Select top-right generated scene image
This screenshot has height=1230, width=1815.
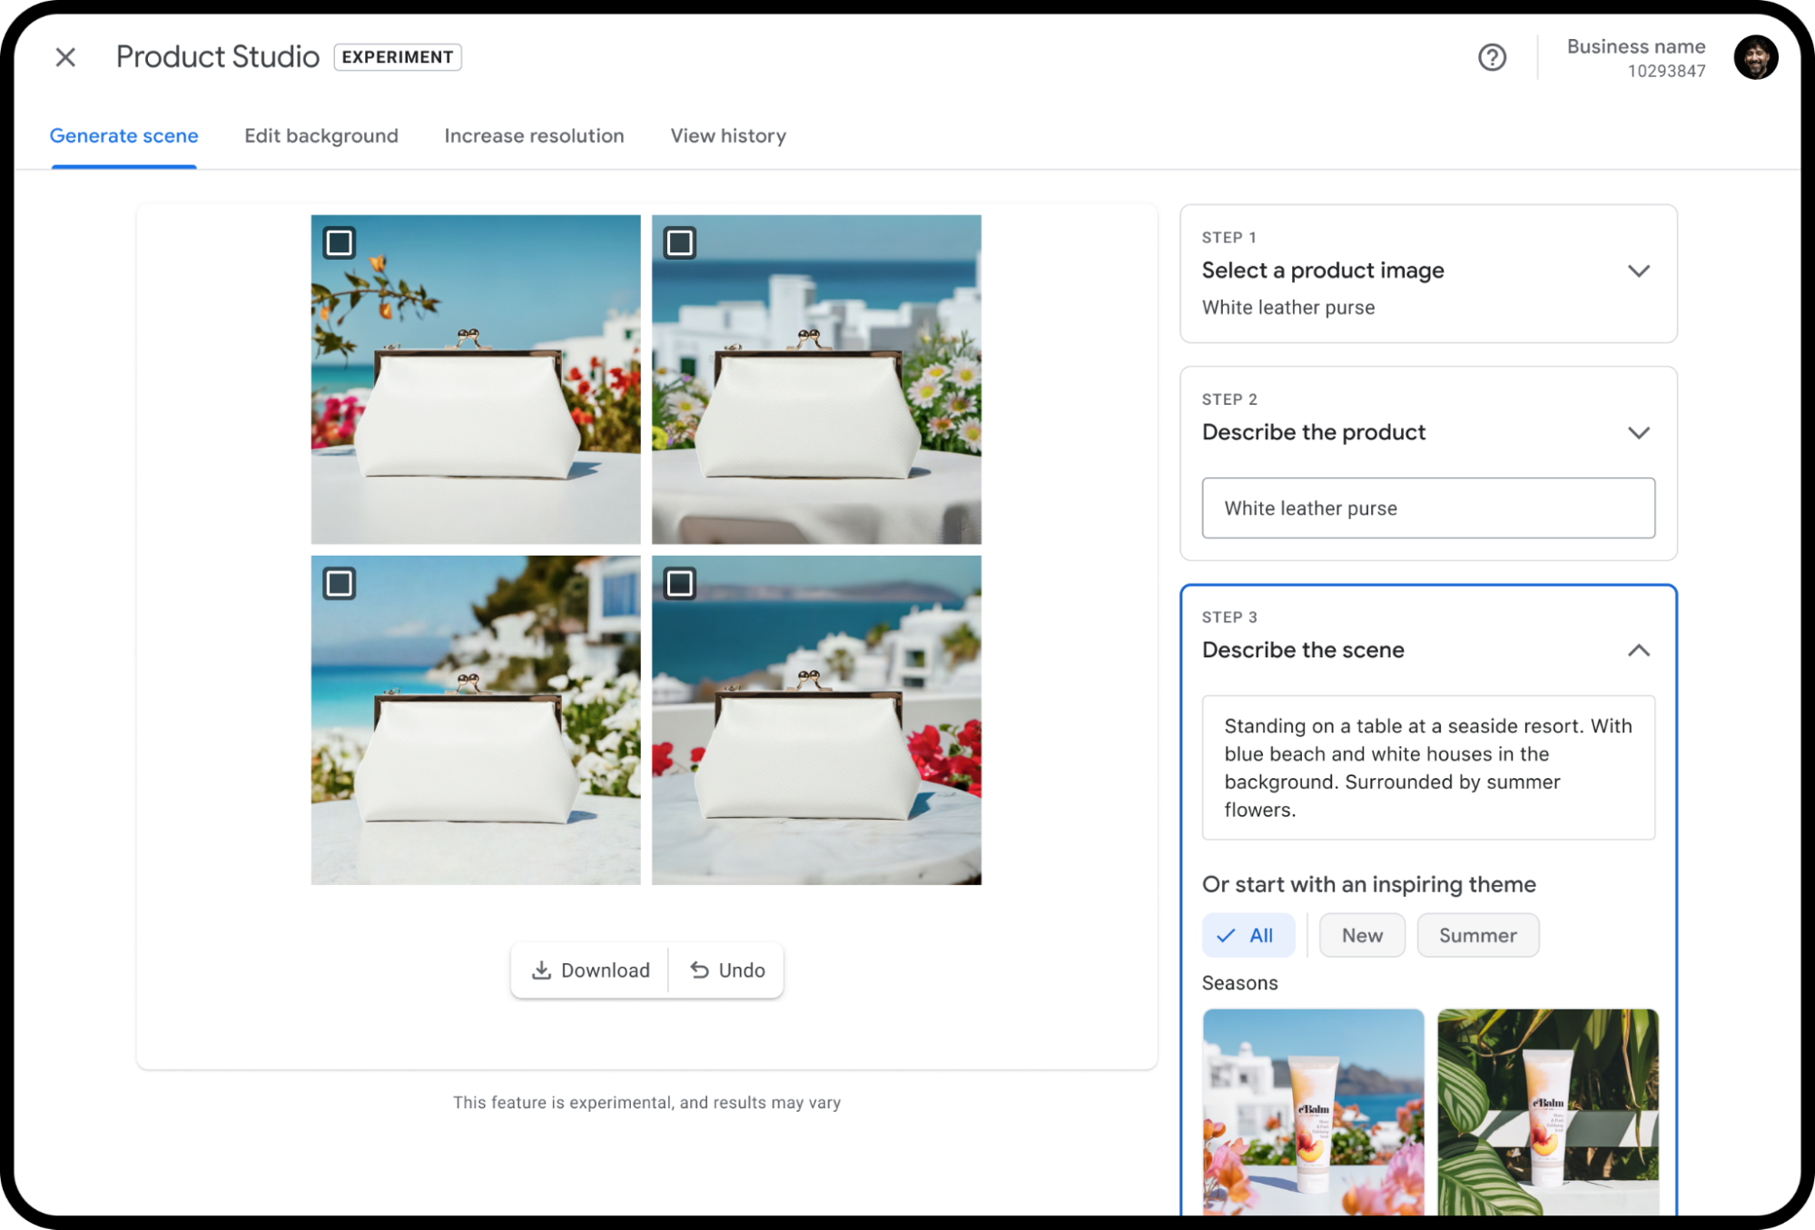817,379
